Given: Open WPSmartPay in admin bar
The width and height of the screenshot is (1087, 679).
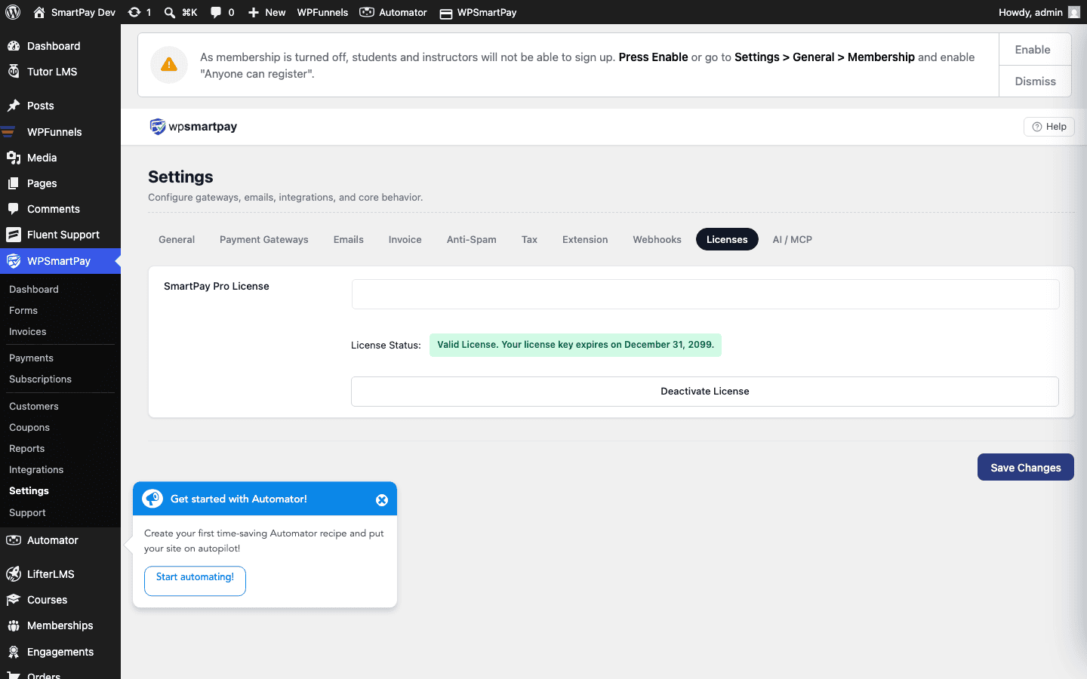Looking at the screenshot, I should coord(478,12).
